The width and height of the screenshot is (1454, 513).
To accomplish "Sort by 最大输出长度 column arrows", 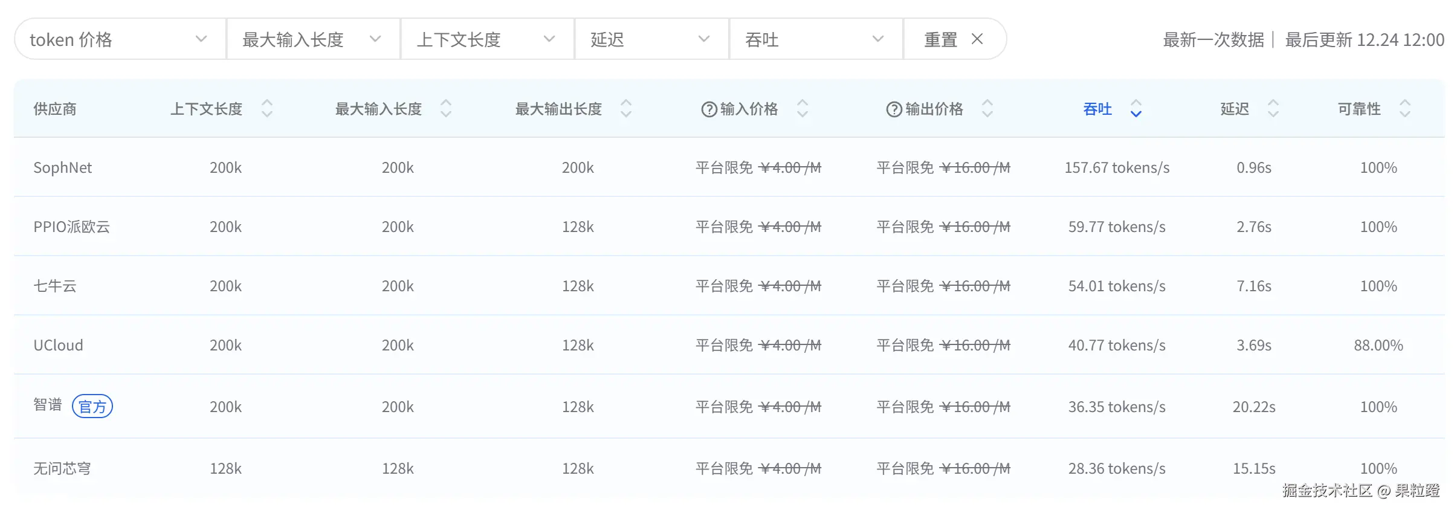I will pyautogui.click(x=626, y=109).
